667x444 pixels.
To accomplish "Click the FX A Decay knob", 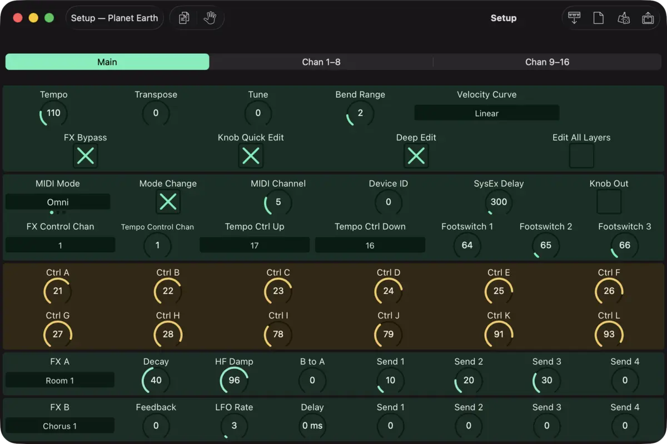I will pos(156,380).
